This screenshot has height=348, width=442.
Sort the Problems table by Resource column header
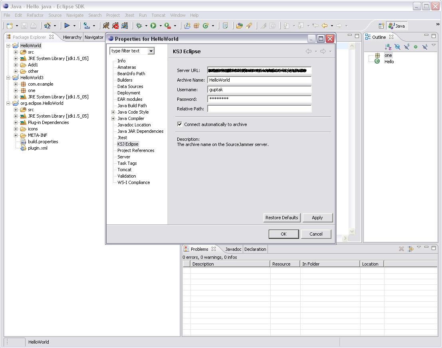(285, 264)
